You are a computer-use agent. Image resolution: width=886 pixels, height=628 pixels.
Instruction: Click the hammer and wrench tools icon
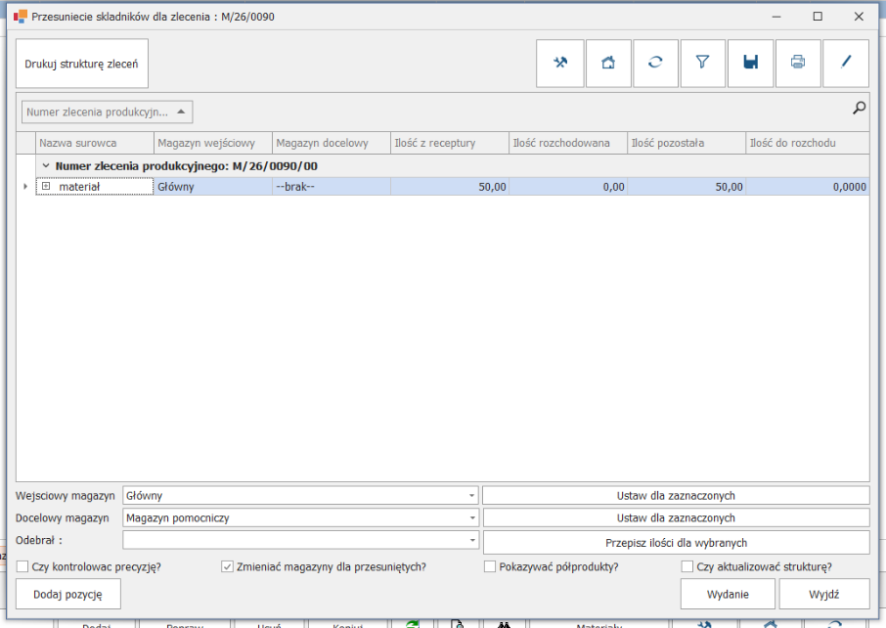pyautogui.click(x=560, y=63)
